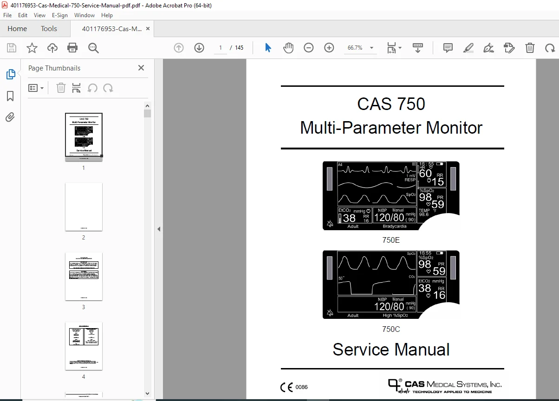Delete selected thumbnail page trash icon
The width and height of the screenshot is (559, 401).
61,88
